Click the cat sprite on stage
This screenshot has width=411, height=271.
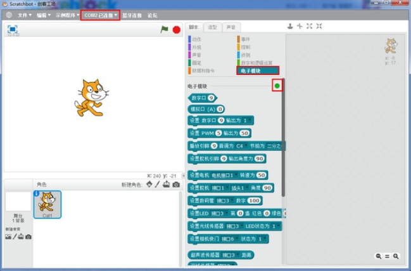pyautogui.click(x=91, y=98)
